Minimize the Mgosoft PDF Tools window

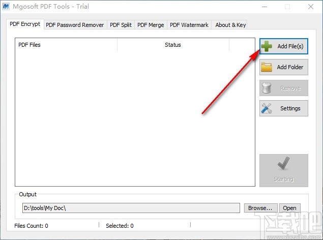(265, 7)
